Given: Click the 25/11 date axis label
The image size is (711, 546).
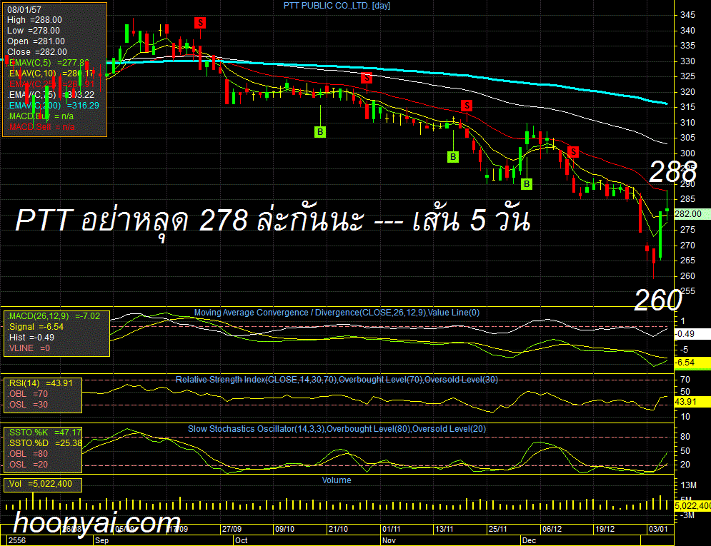Looking at the screenshot, I should [x=498, y=530].
